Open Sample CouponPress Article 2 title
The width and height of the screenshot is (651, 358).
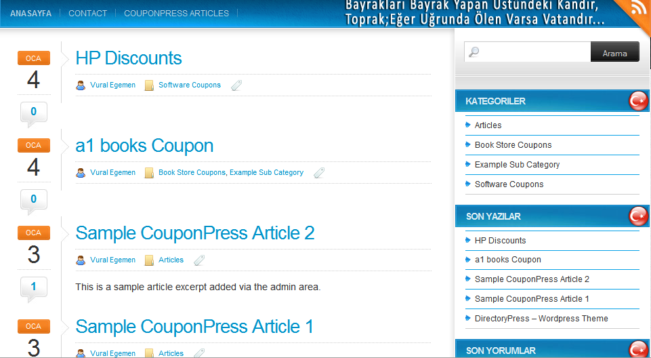point(195,233)
